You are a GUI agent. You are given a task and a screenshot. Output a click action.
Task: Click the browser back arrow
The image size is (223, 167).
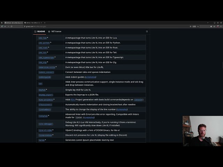pyautogui.click(x=5, y=26)
